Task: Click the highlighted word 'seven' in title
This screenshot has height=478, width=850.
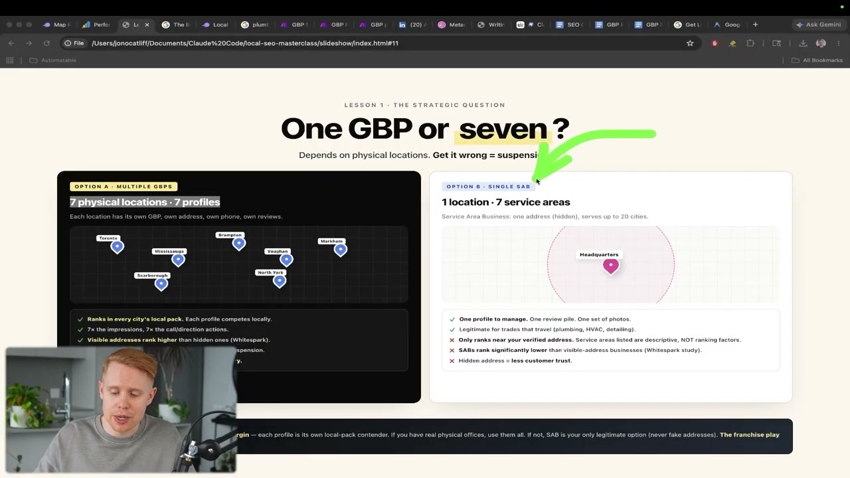Action: (503, 129)
